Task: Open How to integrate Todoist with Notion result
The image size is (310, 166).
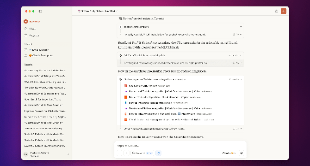Action: [x=156, y=103]
